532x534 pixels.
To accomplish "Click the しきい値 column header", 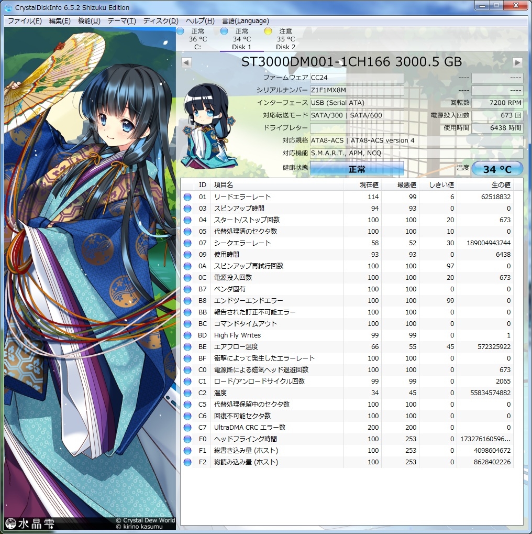I will (438, 184).
